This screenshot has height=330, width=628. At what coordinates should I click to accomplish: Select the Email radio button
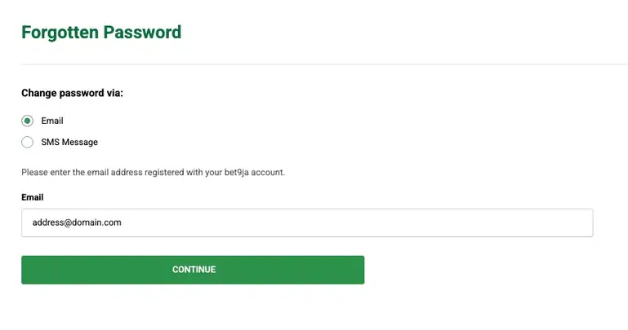click(x=28, y=121)
